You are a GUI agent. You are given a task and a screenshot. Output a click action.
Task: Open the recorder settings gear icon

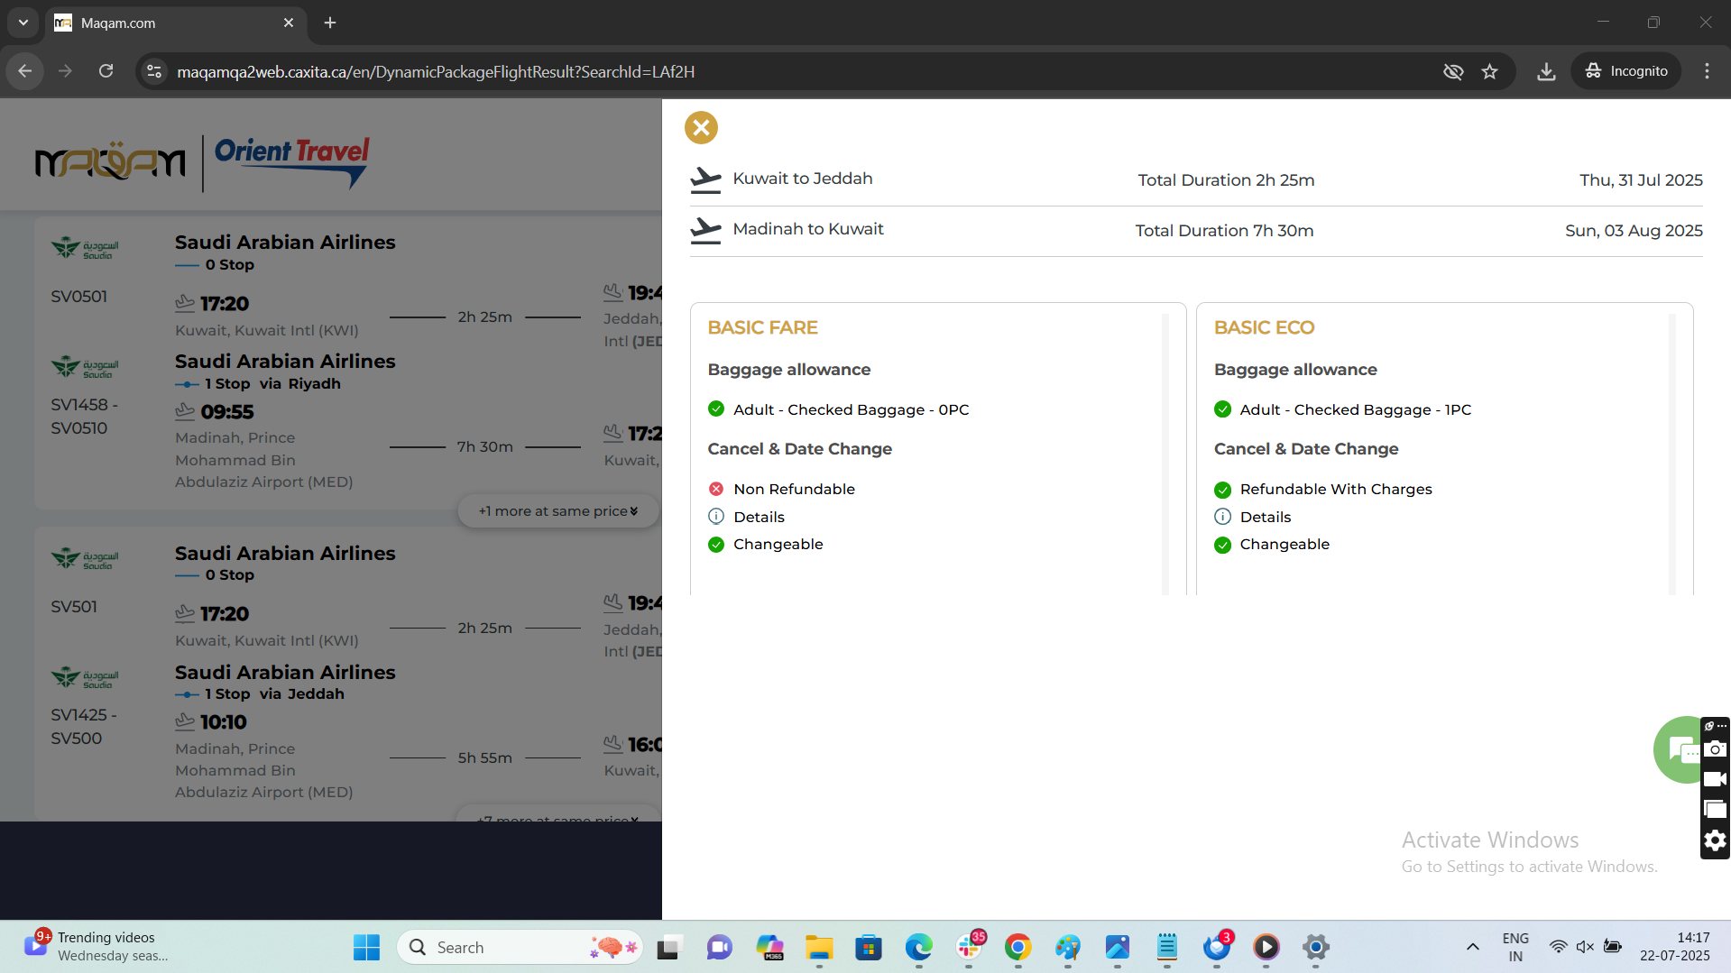tap(1715, 840)
